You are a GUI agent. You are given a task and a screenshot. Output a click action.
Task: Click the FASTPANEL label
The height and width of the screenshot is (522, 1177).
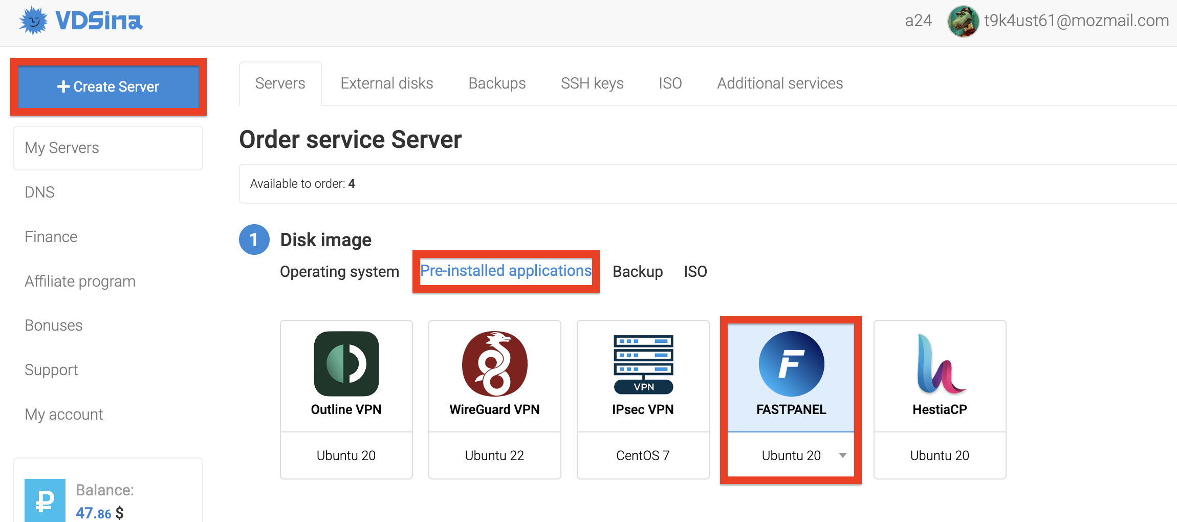click(792, 410)
